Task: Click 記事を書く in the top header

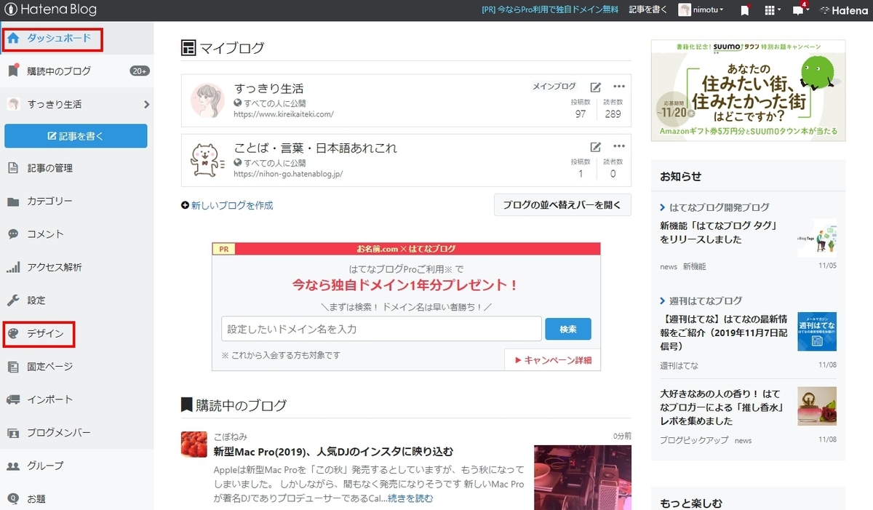Action: (x=648, y=10)
